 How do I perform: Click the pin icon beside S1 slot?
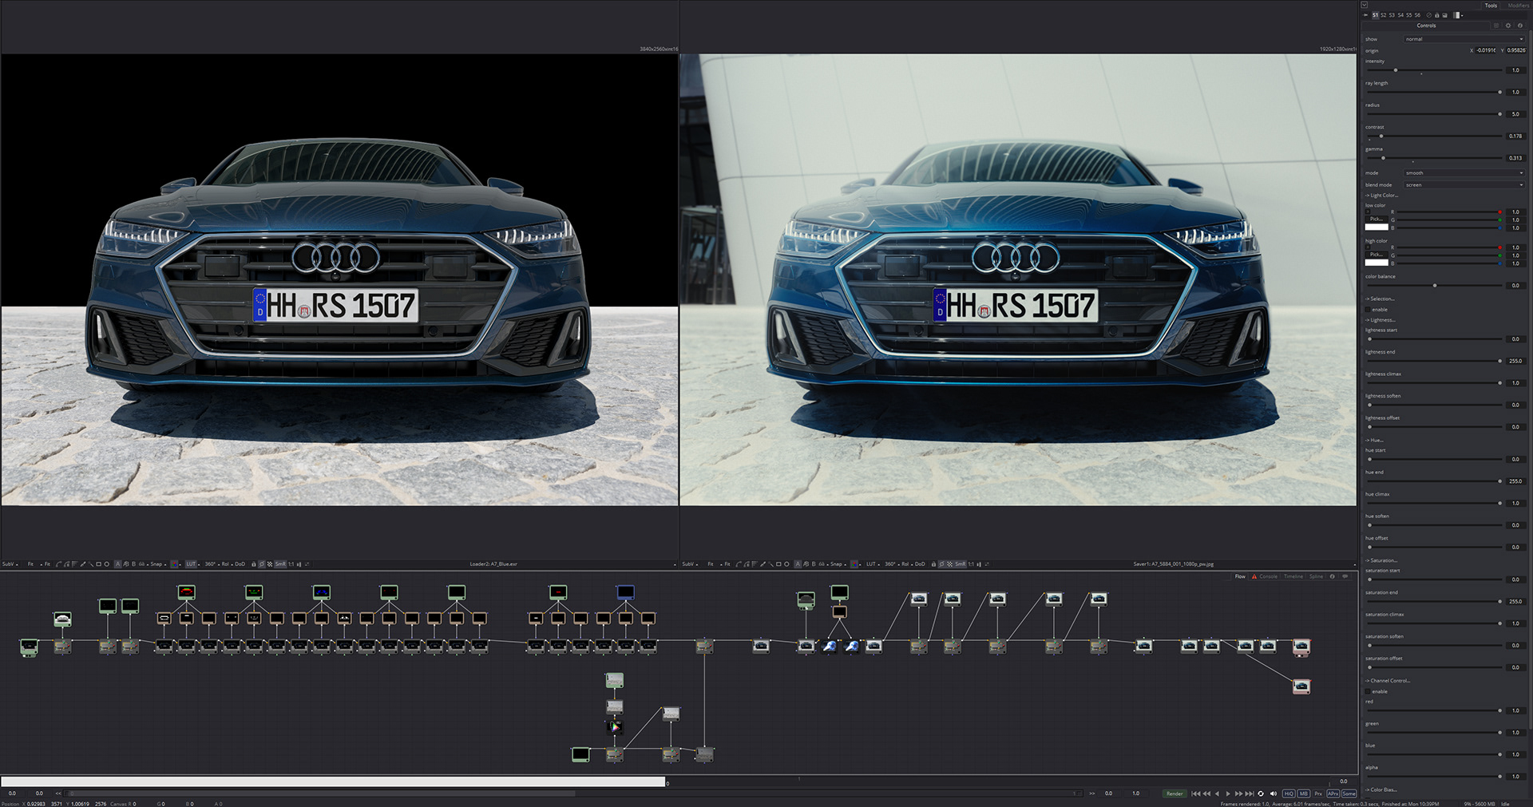1365,15
